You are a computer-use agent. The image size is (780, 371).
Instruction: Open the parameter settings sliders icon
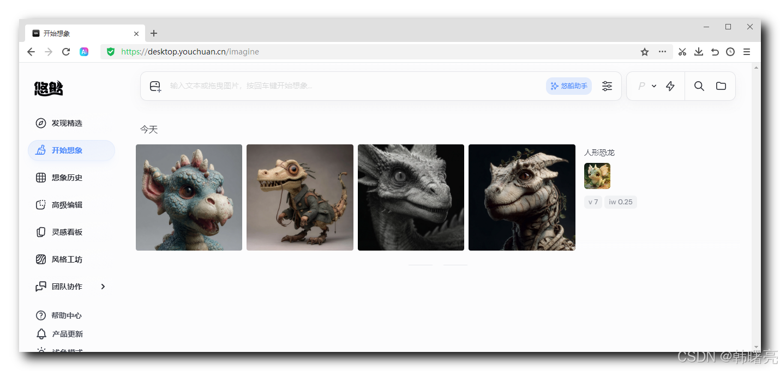pyautogui.click(x=607, y=86)
